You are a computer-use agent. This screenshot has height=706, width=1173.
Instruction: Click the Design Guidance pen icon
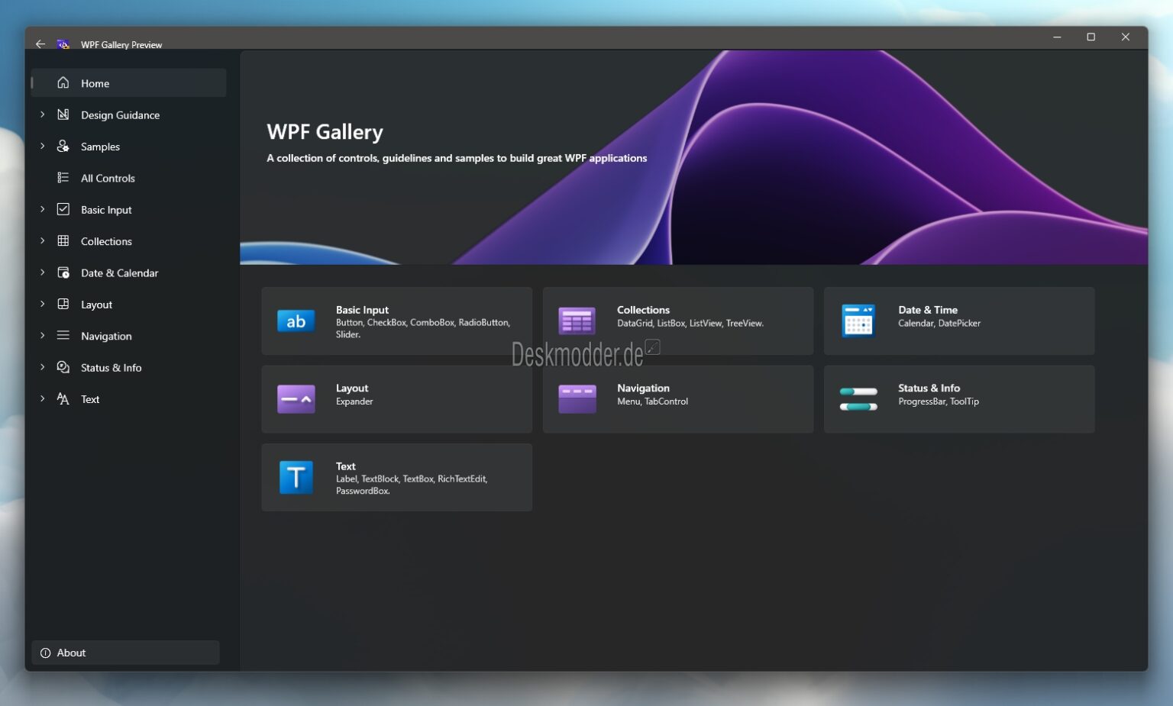coord(63,114)
